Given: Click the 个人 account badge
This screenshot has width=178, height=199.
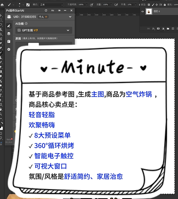Looking at the screenshot, I should coord(44,17).
